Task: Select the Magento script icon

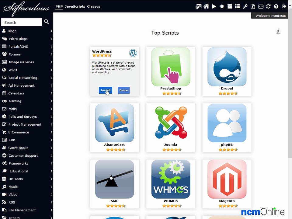Action: coord(227,179)
